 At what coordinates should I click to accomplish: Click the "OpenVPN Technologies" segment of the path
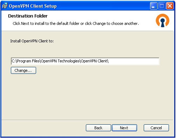click(60, 61)
